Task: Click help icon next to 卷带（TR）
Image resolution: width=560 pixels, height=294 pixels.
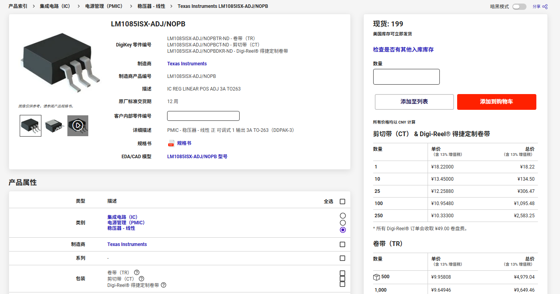Action: tap(137, 272)
